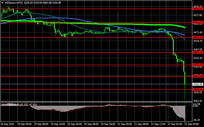Click the #Ethereum,M30 chart title
The width and height of the screenshot is (204, 127).
pyautogui.click(x=14, y=3)
